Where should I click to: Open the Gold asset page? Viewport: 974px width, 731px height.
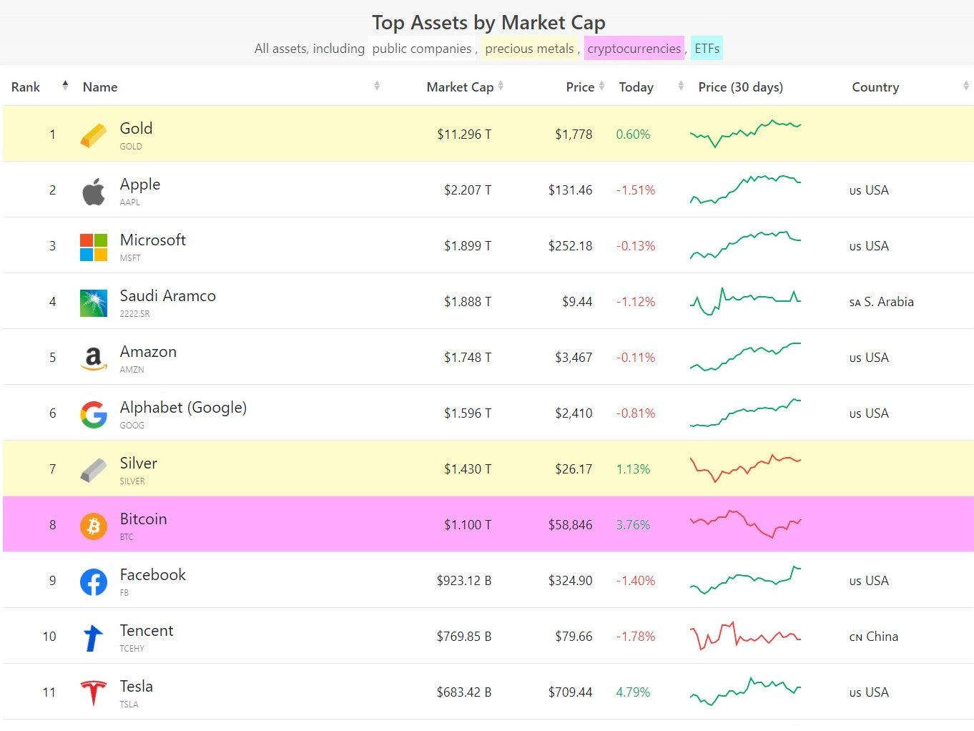coord(136,128)
